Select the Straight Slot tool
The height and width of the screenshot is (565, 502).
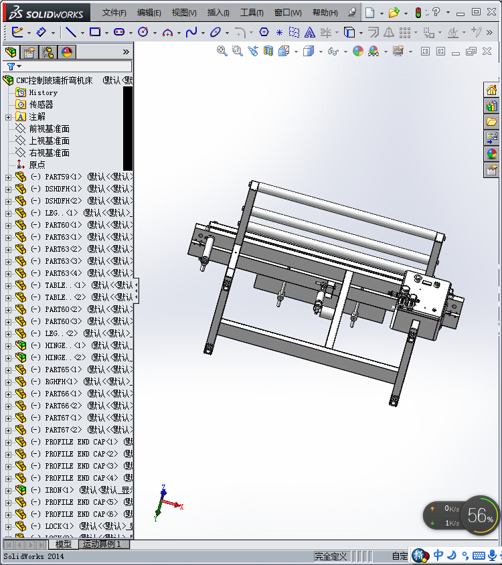pos(118,32)
